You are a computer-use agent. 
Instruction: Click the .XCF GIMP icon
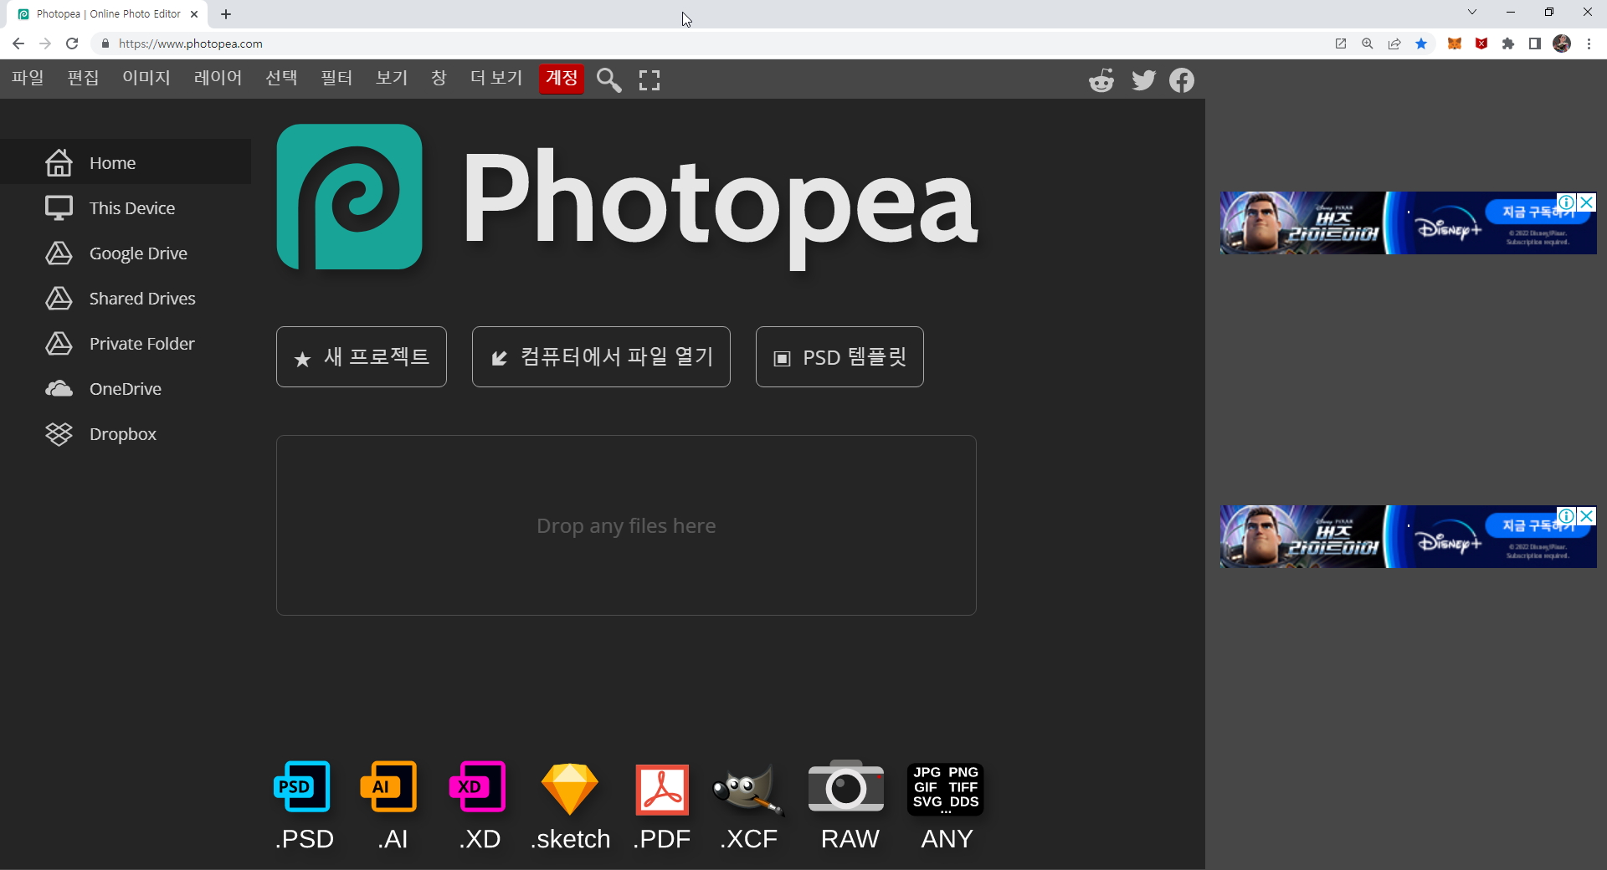pos(748,789)
